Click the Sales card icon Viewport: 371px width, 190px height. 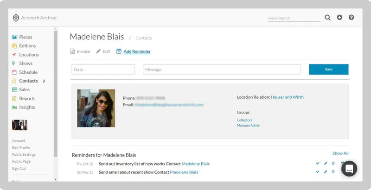14,89
